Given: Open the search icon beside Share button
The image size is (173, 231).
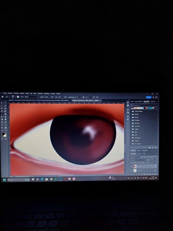Looking at the screenshot, I should coord(153,97).
